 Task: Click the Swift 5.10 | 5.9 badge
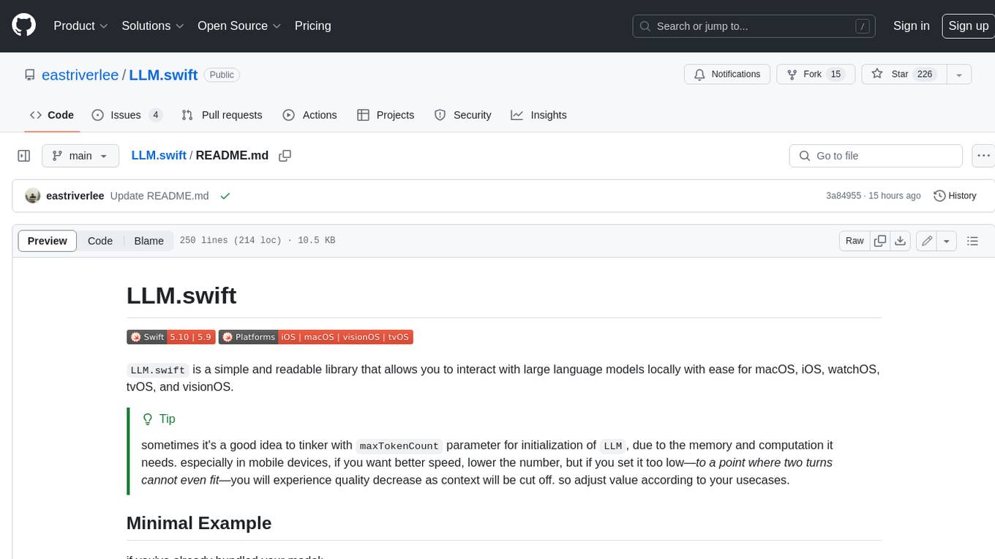pos(170,337)
